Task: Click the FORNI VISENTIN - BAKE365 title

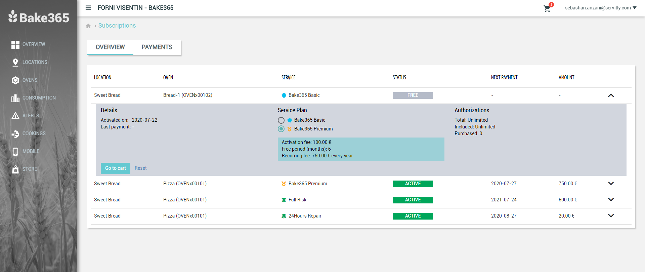Action: 135,8
